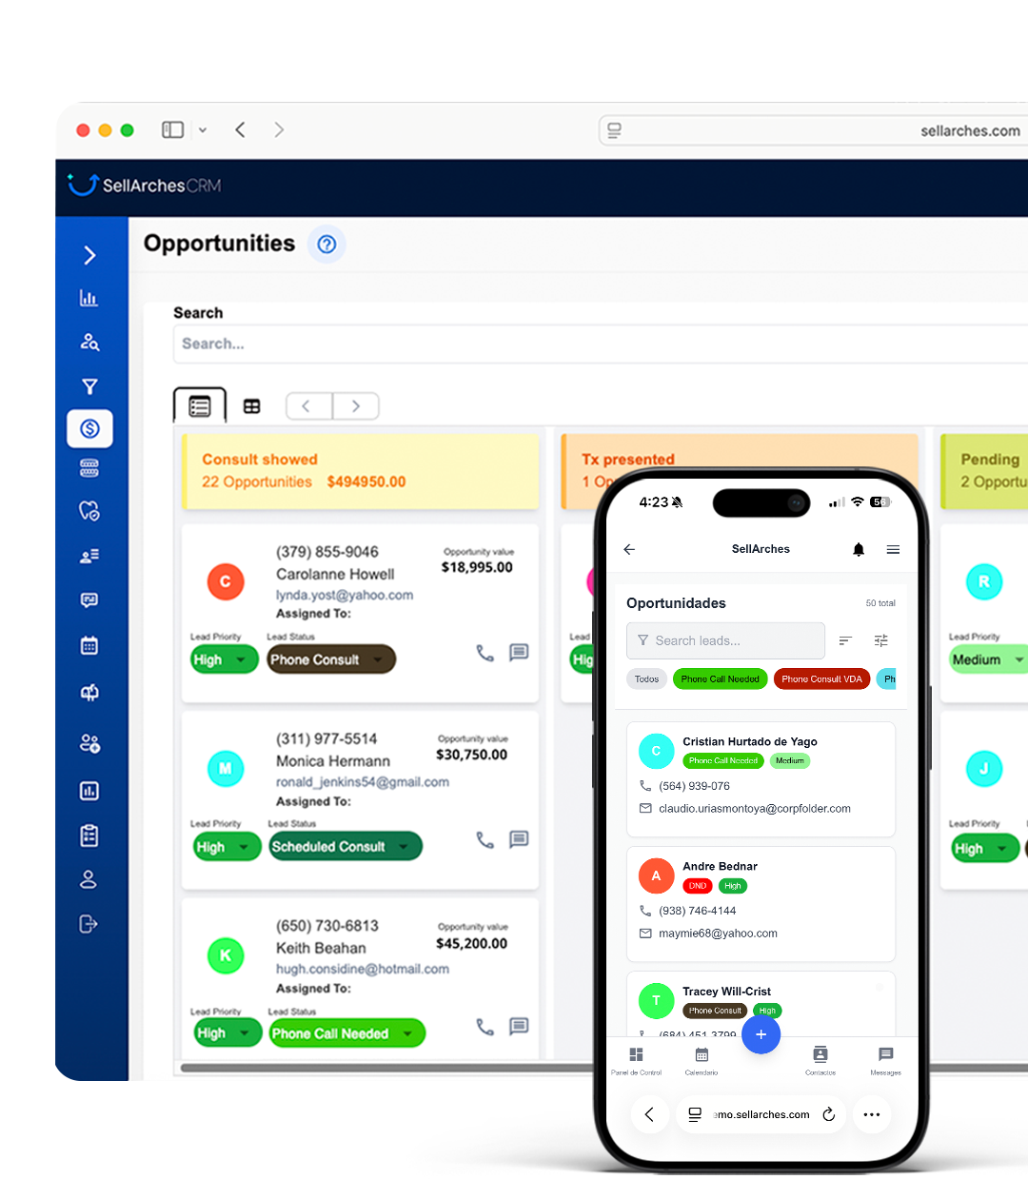Image resolution: width=1028 pixels, height=1199 pixels.
Task: Message Monica Hermann with chat icon
Action: (x=519, y=839)
